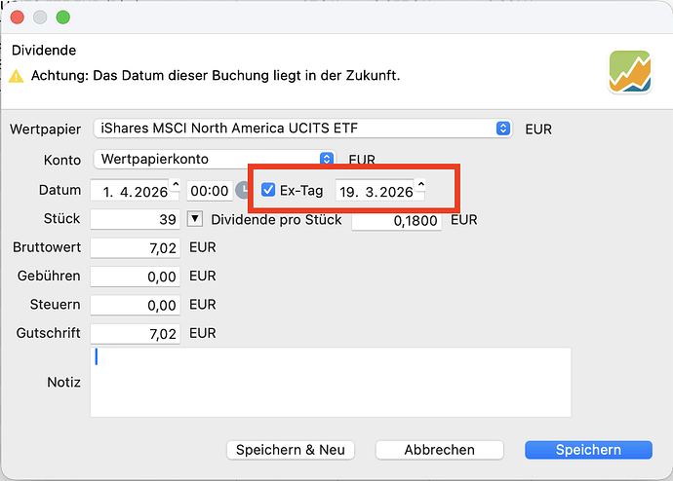Click the green zoom window button

pos(63,18)
